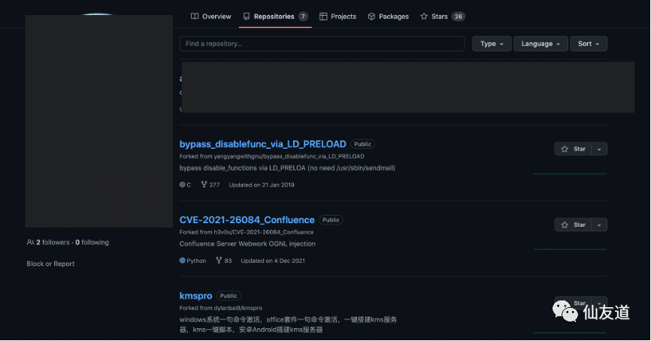Open the Type filter dropdown

tap(492, 44)
